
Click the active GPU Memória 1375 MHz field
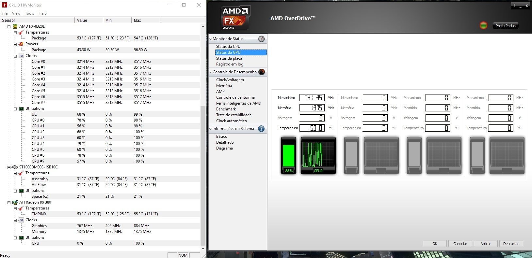coord(312,108)
